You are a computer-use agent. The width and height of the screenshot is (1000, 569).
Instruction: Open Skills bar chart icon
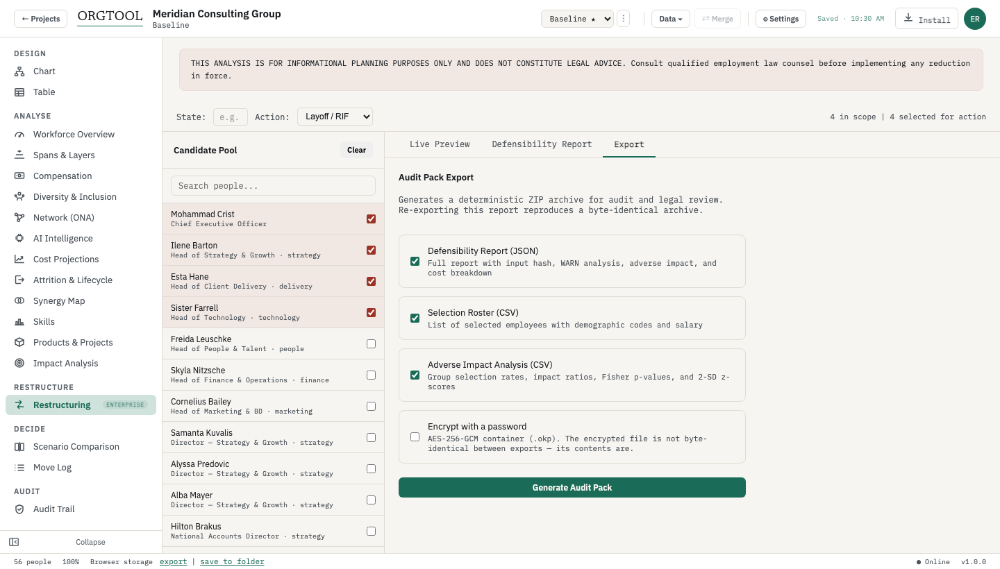19,322
